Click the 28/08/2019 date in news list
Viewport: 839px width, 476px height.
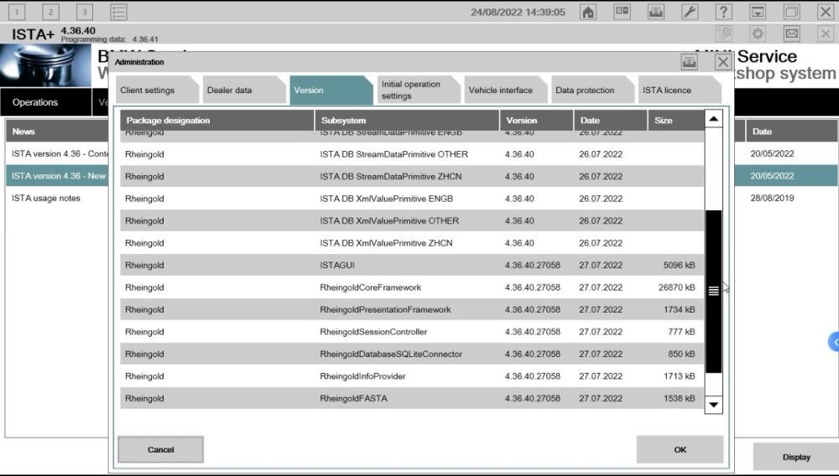(772, 198)
